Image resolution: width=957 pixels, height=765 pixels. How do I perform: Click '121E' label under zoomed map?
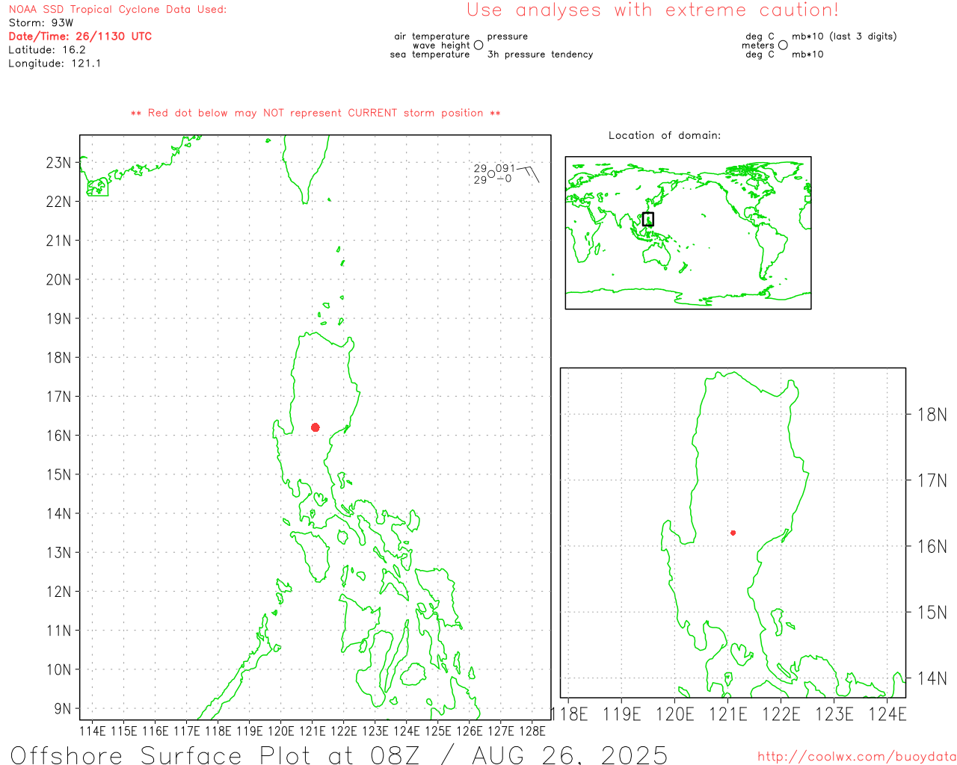(x=728, y=715)
